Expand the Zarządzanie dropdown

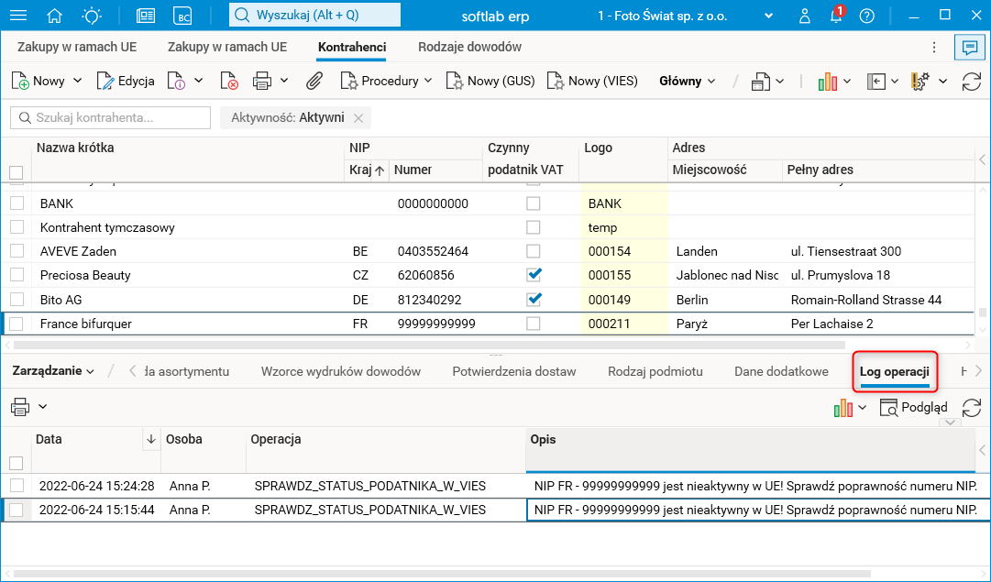52,371
